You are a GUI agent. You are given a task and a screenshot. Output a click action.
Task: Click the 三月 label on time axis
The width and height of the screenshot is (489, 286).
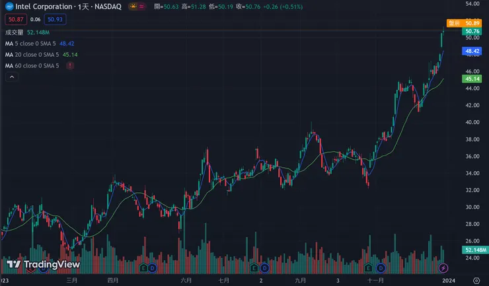[72, 281]
